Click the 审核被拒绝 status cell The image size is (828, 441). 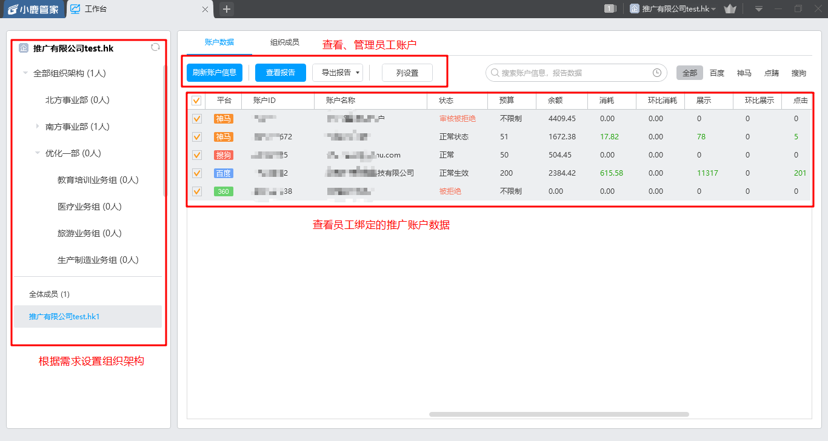coord(458,119)
